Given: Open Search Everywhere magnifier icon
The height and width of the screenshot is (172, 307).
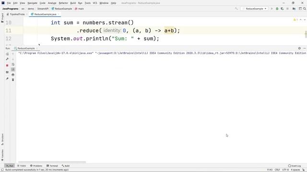Looking at the screenshot, I should (305, 9).
